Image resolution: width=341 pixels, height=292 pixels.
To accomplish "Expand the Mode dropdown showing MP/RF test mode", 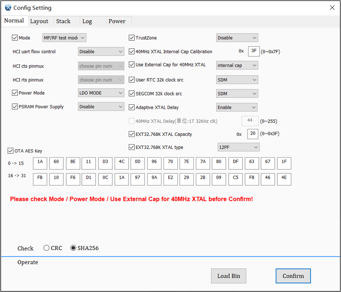I will tap(64, 38).
